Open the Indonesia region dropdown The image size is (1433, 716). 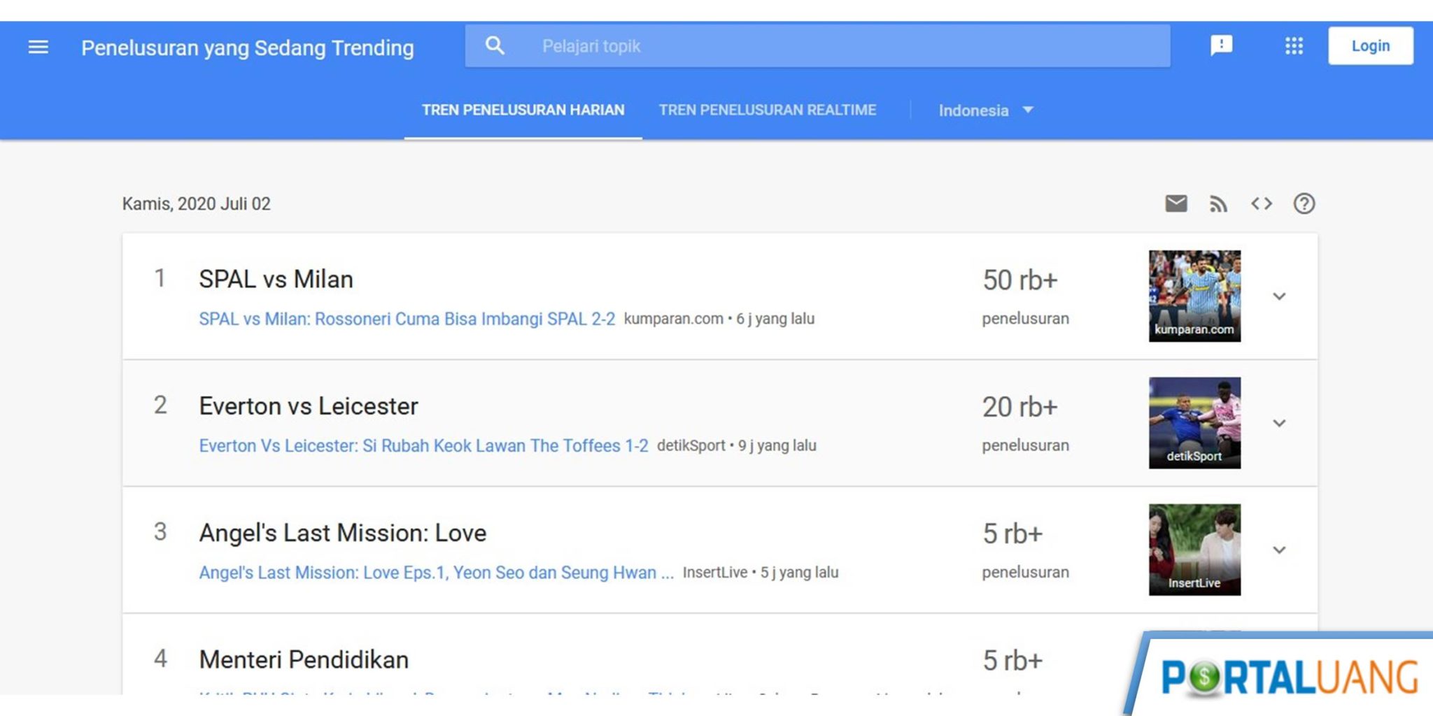[987, 110]
